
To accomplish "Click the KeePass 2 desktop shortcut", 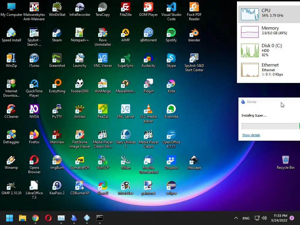I will point(57,188).
